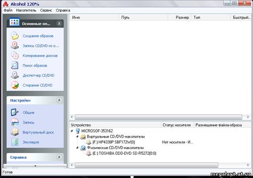Image resolution: width=253 pixels, height=178 pixels.
Task: Click the Создание образов icon
Action: click(x=15, y=36)
